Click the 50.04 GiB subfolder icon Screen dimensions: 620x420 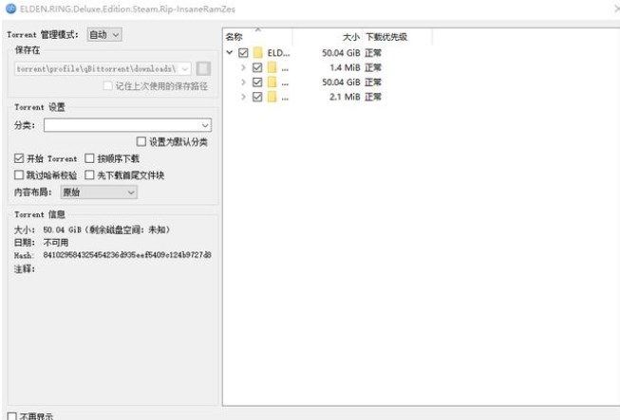point(272,82)
